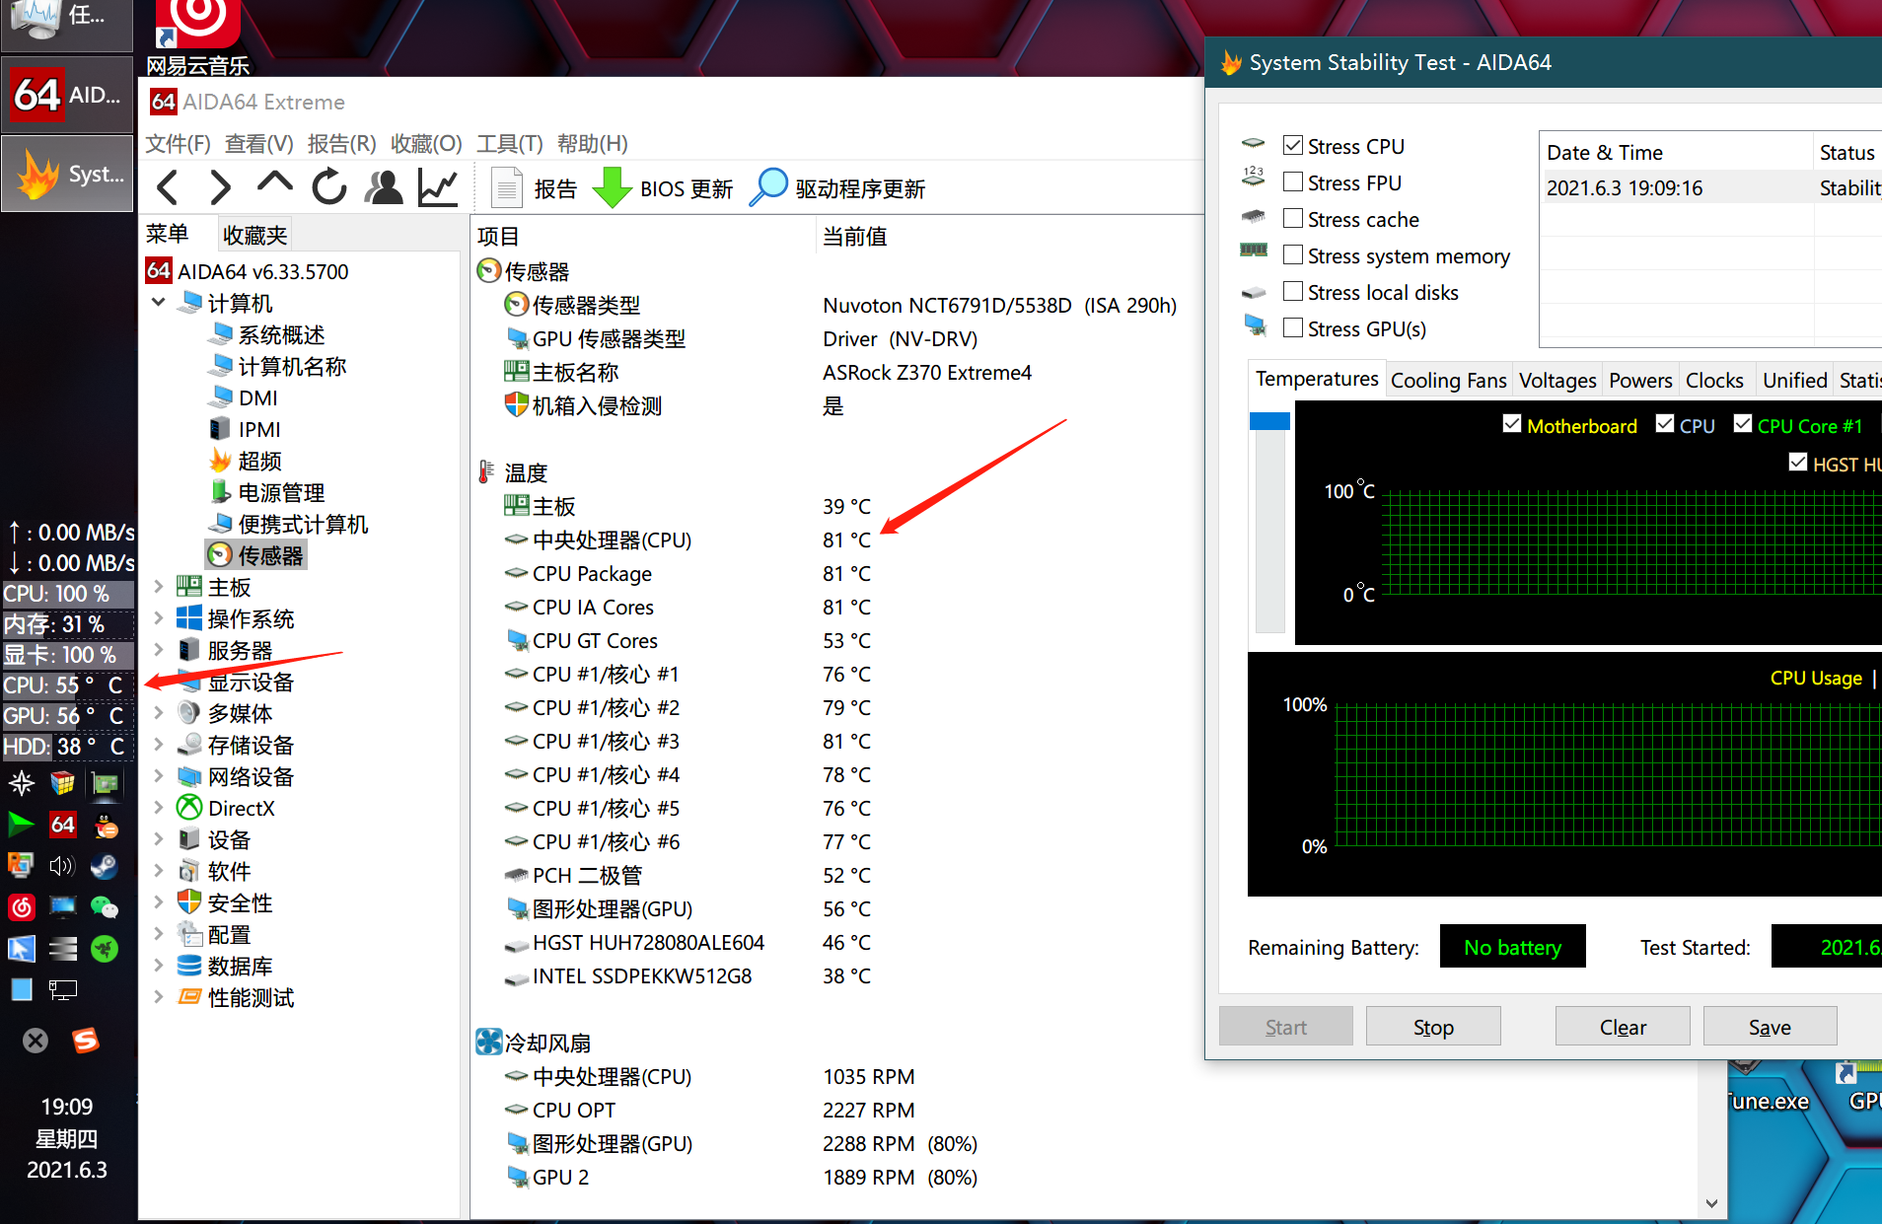Enable the Stress GPU(s) checkbox
This screenshot has width=1882, height=1224.
coord(1293,327)
